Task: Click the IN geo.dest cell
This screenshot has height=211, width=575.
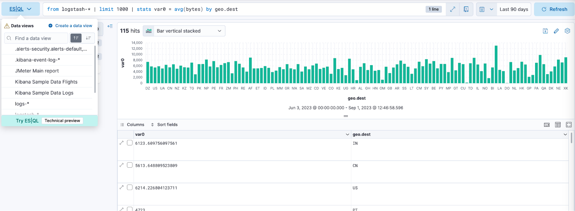Action: tap(460, 150)
